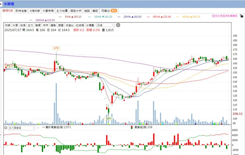
Task: Click the 20MA 163.63 legend
Action: [x=129, y=17]
